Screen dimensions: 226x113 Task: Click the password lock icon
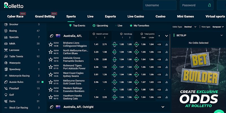click(209, 5)
